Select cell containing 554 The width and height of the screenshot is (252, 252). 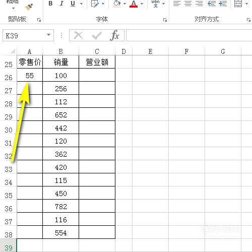tap(60, 232)
